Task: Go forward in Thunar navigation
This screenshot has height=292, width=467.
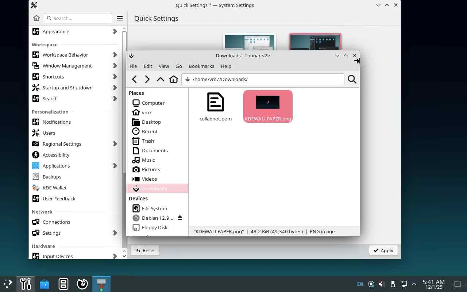Action: [147, 79]
